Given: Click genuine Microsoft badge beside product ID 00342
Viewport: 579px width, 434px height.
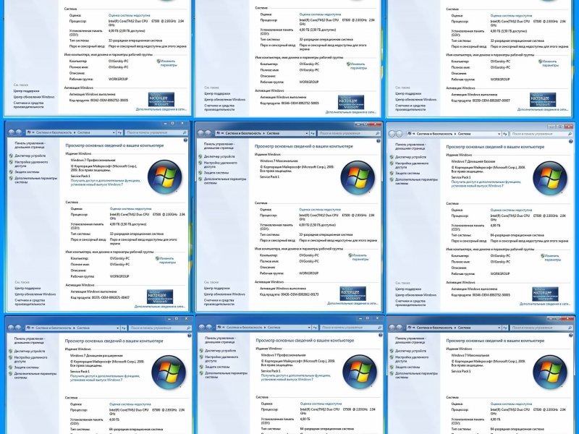Looking at the screenshot, I should [x=161, y=100].
